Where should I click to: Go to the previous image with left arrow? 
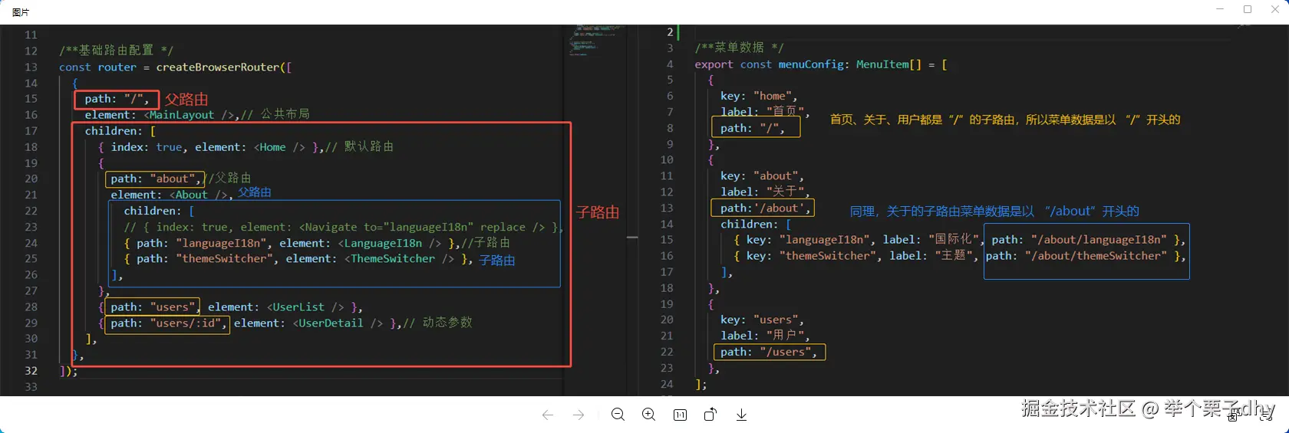[547, 415]
